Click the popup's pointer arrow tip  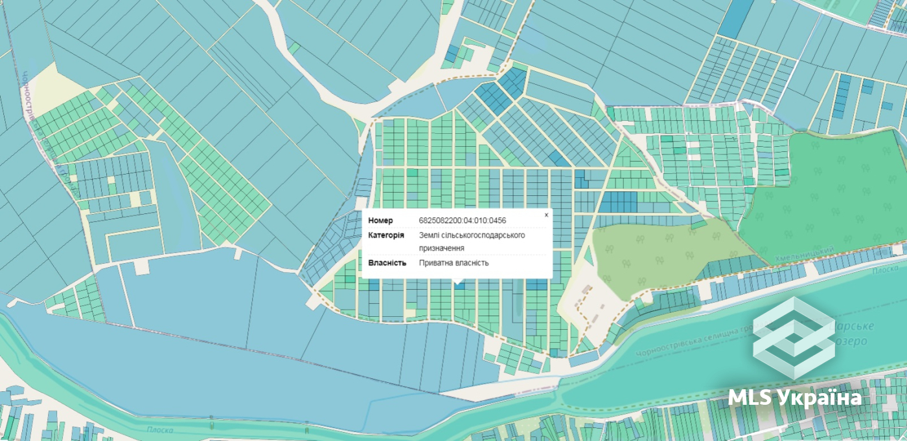(459, 284)
